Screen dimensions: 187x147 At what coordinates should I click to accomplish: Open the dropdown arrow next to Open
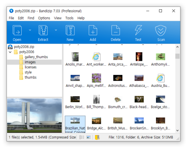tap(30, 30)
